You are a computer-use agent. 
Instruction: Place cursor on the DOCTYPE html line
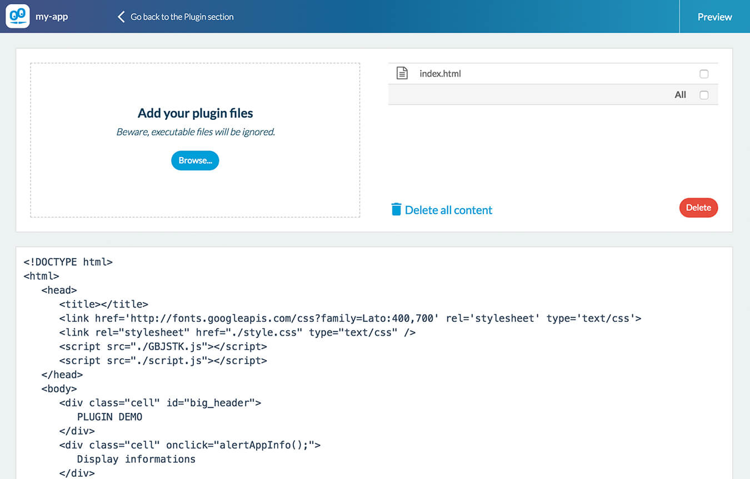click(68, 261)
